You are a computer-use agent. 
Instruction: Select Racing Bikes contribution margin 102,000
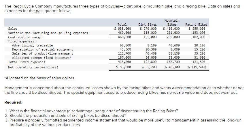tap(199, 37)
